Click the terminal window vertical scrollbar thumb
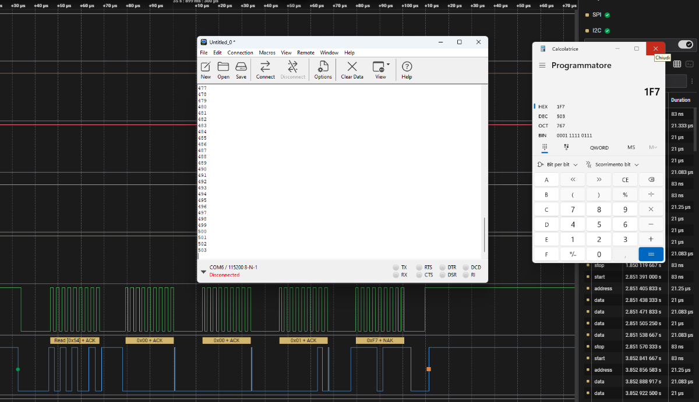The width and height of the screenshot is (699, 402). coord(485,234)
